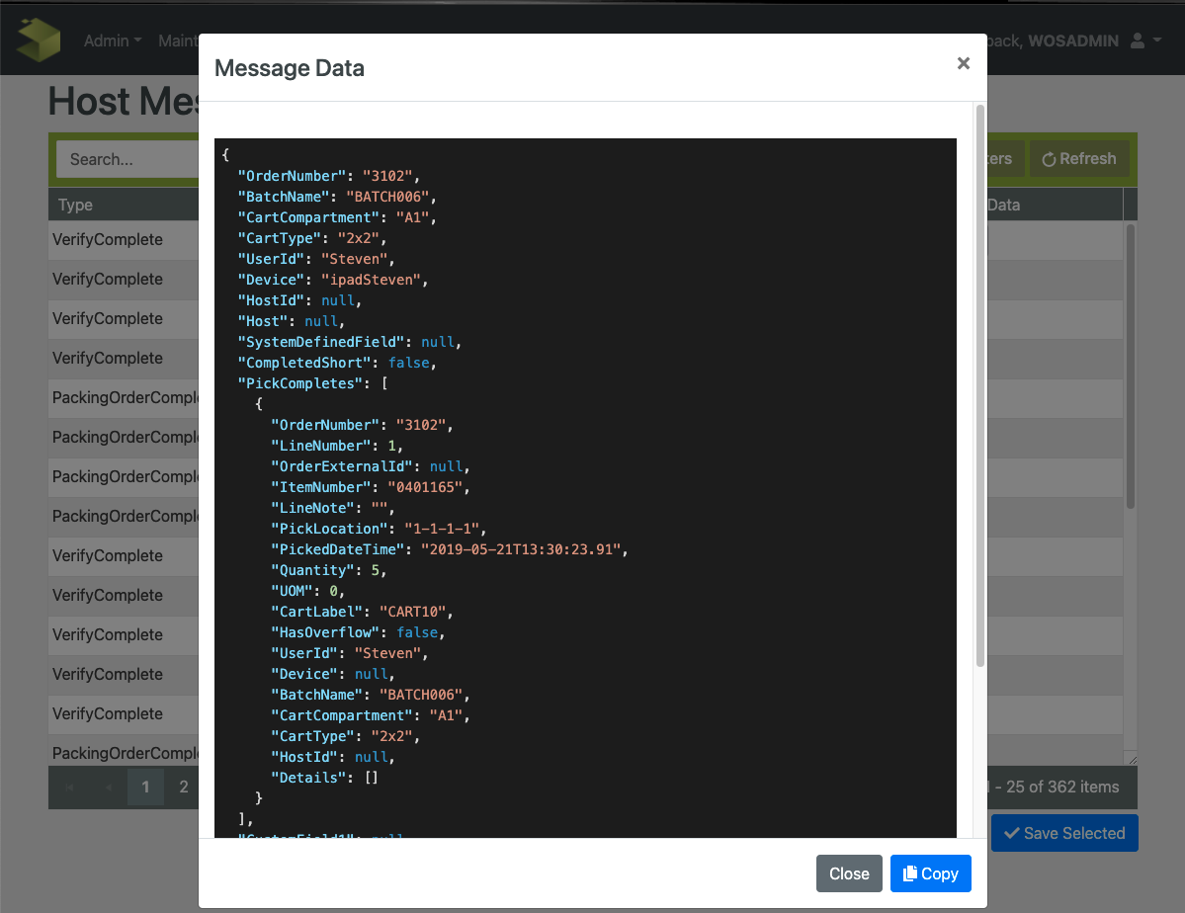Select the first VerifyComplete row
The height and width of the screenshot is (913, 1185).
108,240
